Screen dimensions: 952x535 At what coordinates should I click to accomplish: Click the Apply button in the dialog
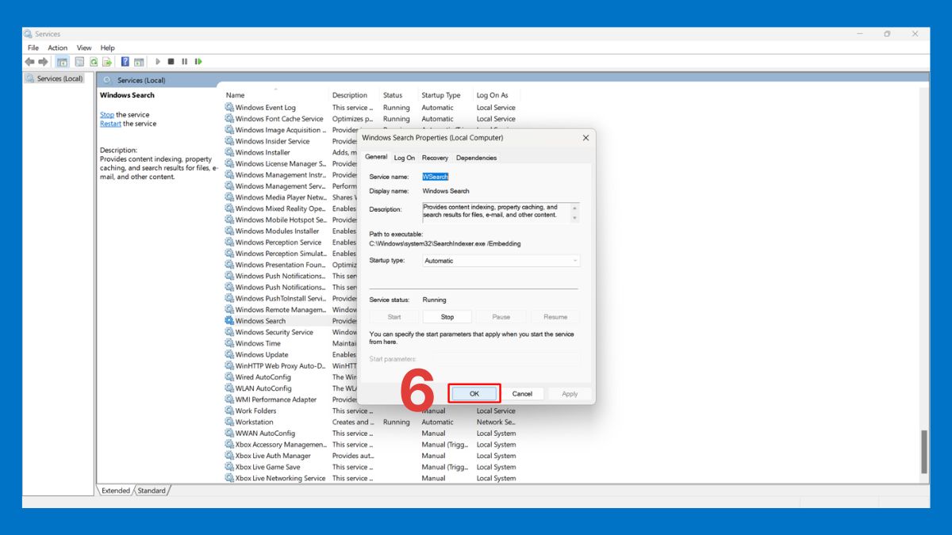(570, 393)
